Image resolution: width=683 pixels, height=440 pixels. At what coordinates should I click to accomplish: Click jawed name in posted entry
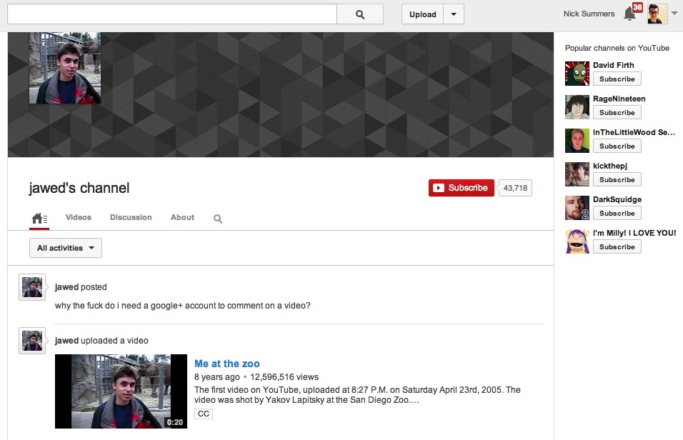(66, 287)
